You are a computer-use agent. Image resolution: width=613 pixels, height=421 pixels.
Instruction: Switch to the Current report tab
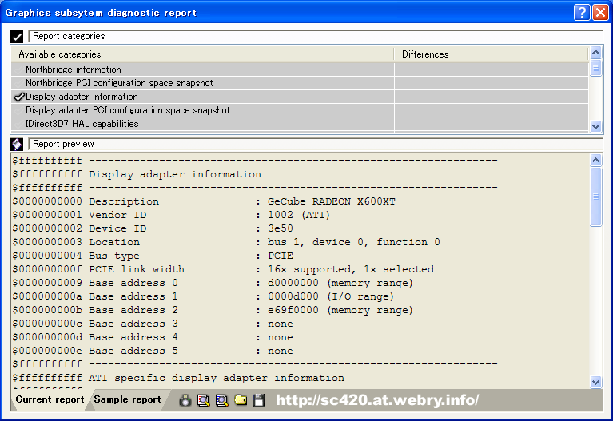[x=50, y=399]
